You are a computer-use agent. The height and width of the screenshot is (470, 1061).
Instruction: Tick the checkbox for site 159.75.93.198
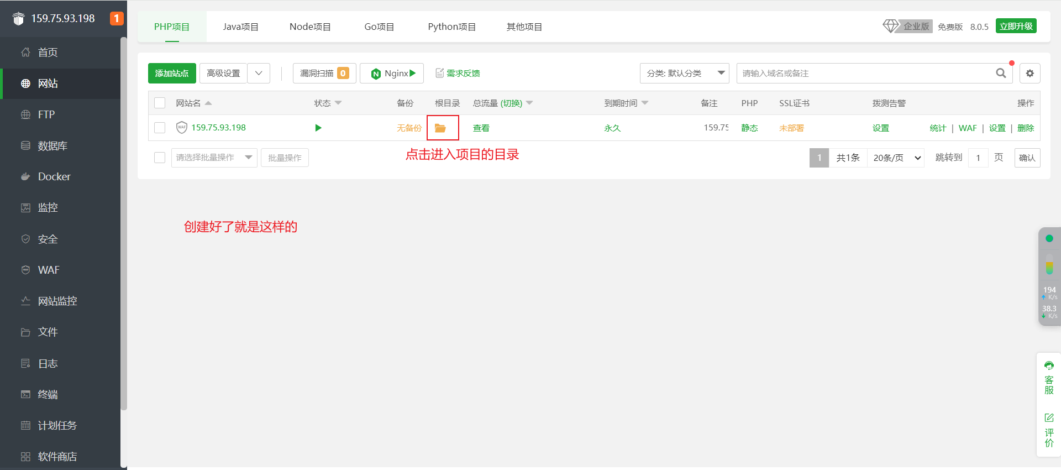tap(160, 128)
